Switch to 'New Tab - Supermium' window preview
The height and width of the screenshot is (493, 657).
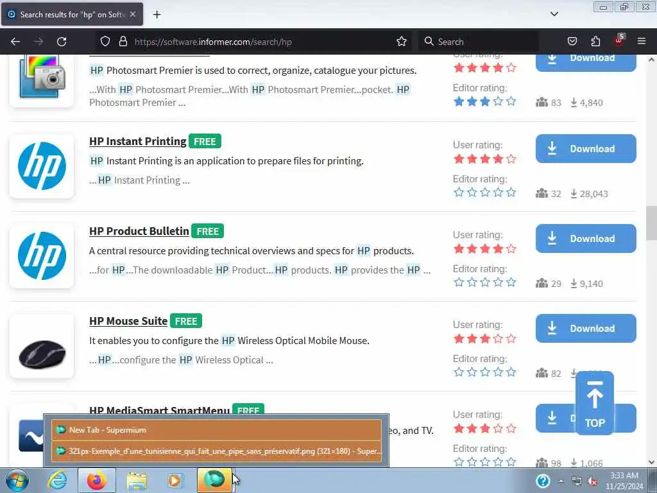coord(216,429)
